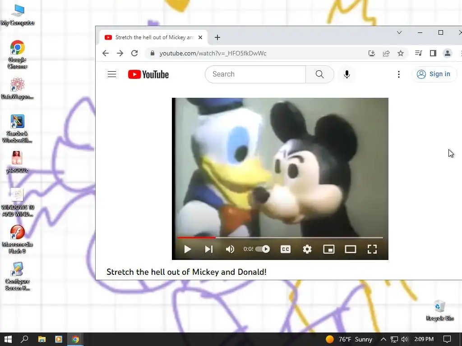462x346 pixels.
Task: Open Chrome side panel
Action: coord(433,53)
